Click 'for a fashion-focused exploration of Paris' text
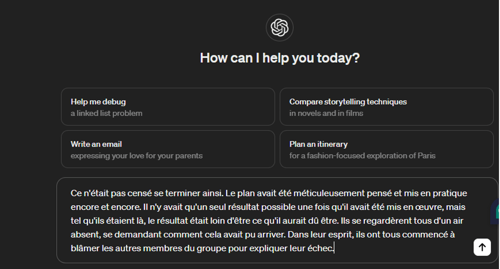500x269 pixels. 362,156
